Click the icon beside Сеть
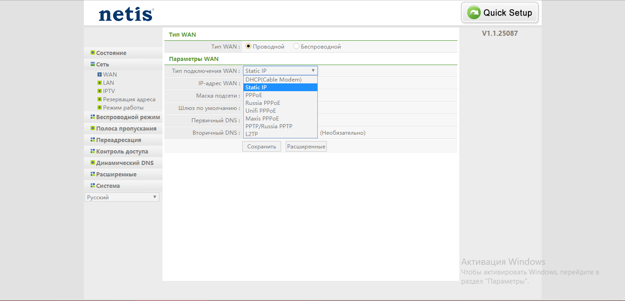This screenshot has width=625, height=301. pos(92,64)
